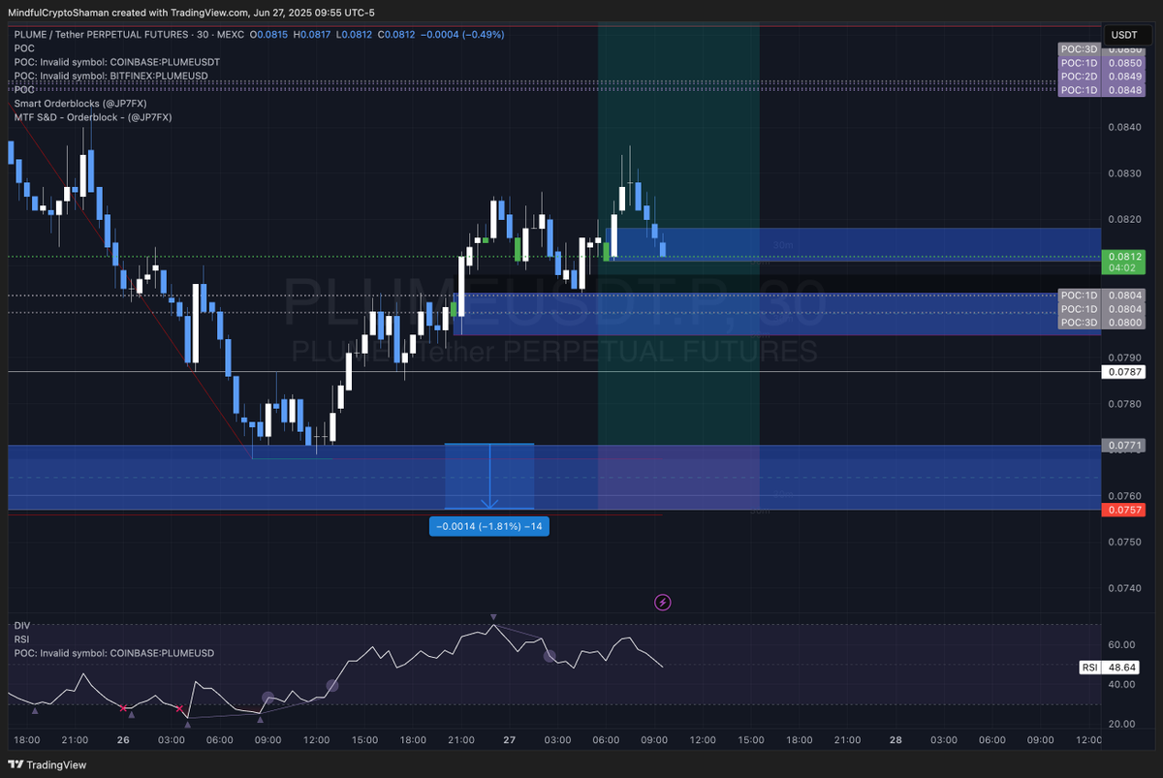The image size is (1163, 778).
Task: Click the gray 0.0771 price label
Action: (x=1124, y=446)
